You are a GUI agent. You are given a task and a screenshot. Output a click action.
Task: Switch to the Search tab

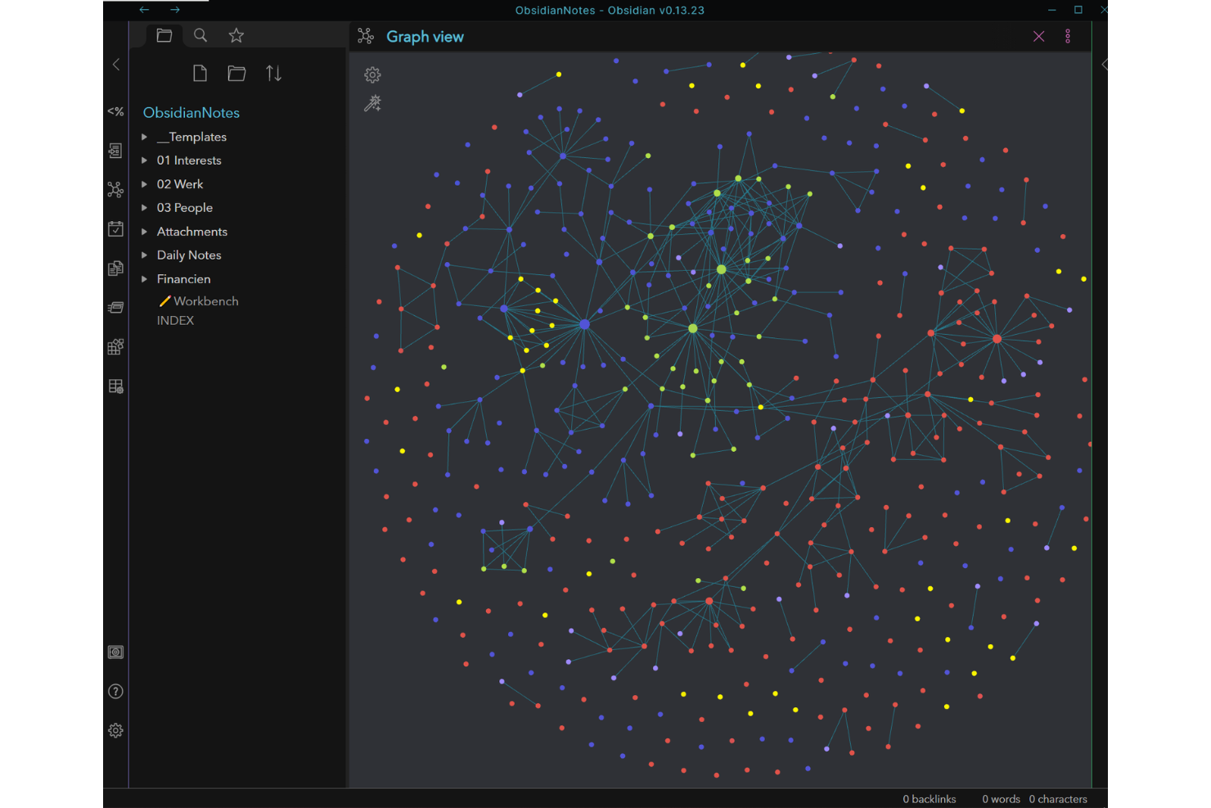[x=200, y=35]
